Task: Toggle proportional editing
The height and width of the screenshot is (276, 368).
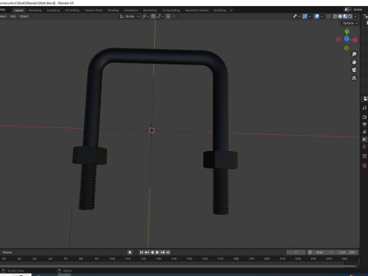Action: [168, 16]
